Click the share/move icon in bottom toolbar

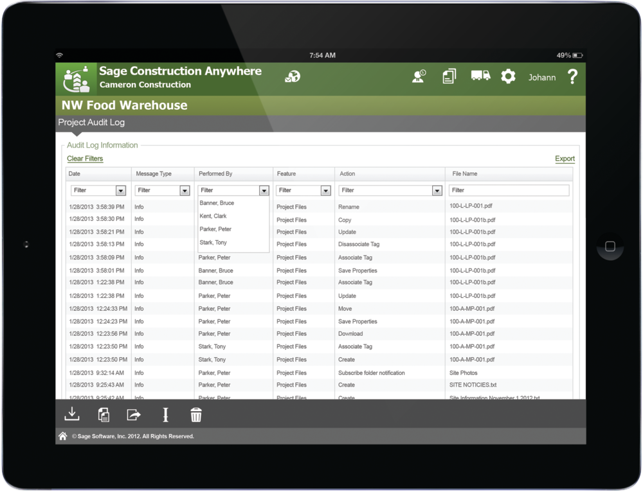pos(134,414)
